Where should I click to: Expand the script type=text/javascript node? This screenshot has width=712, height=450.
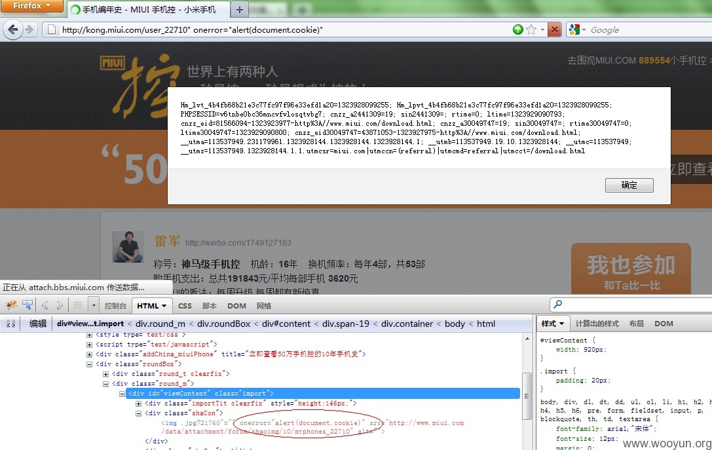click(90, 345)
